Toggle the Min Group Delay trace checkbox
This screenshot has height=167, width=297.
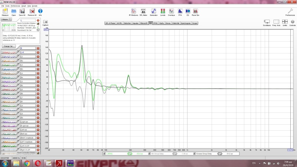(149, 153)
